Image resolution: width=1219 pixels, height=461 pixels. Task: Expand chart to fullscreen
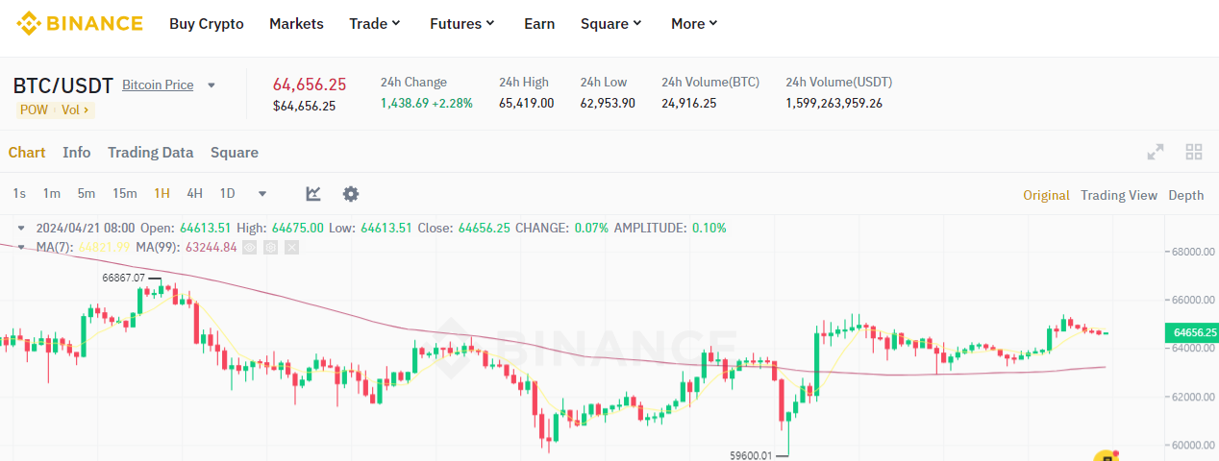[1156, 152]
